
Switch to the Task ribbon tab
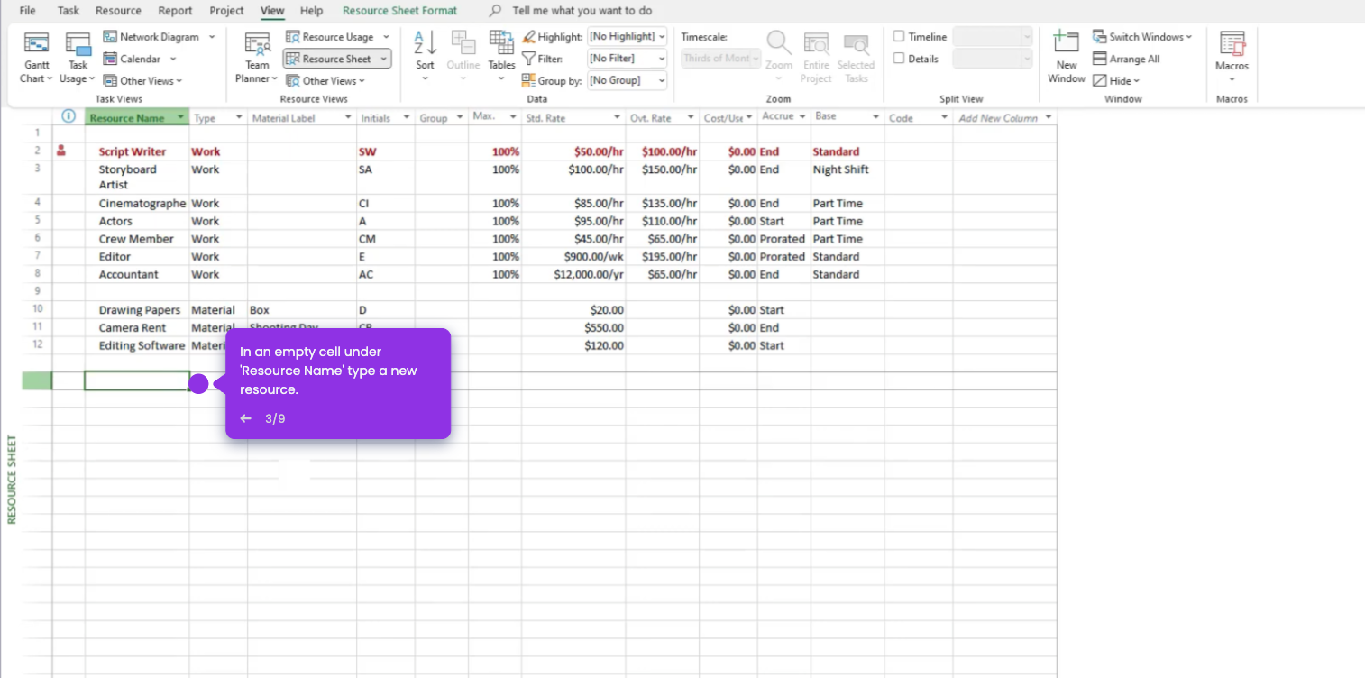(x=69, y=11)
